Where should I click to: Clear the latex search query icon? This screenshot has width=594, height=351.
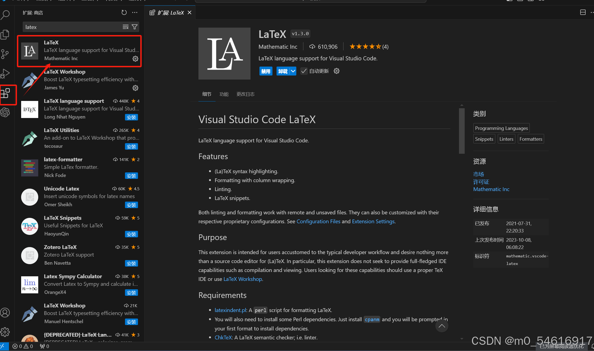click(125, 27)
